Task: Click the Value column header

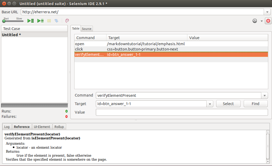Action: coord(228,38)
